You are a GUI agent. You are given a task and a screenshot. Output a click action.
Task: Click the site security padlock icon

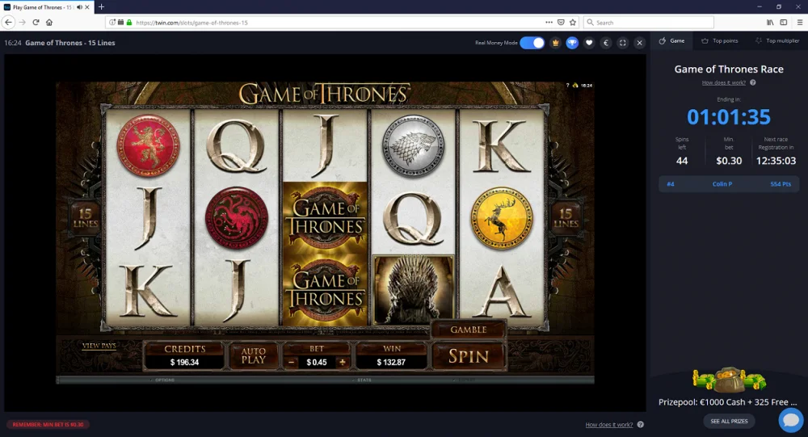[128, 23]
